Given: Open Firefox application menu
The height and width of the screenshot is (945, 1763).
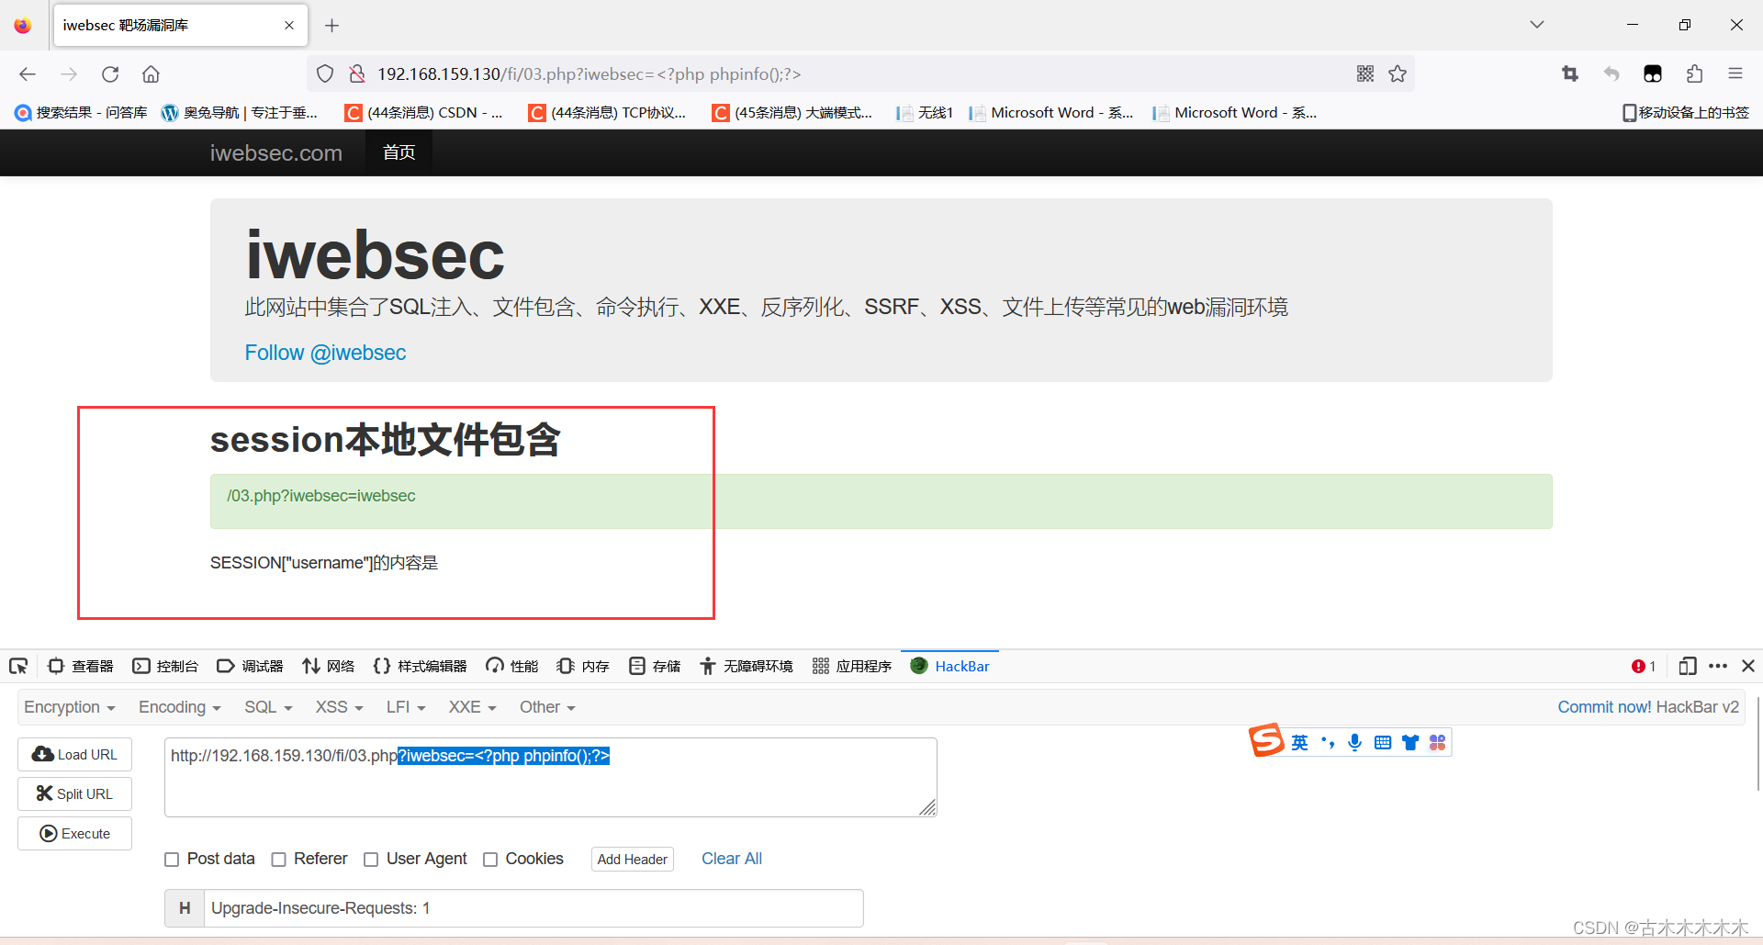Looking at the screenshot, I should pos(1735,74).
